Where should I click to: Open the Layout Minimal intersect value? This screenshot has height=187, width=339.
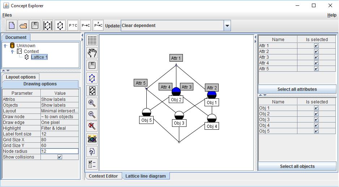click(x=60, y=111)
